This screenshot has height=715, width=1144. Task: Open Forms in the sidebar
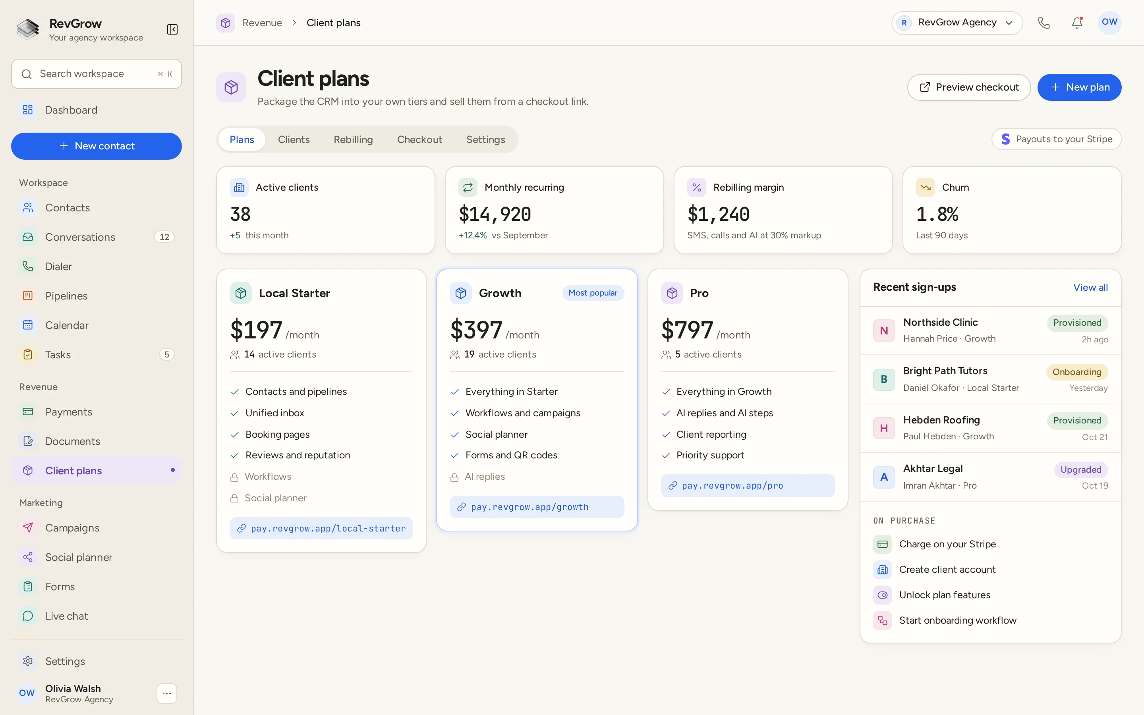97,586
